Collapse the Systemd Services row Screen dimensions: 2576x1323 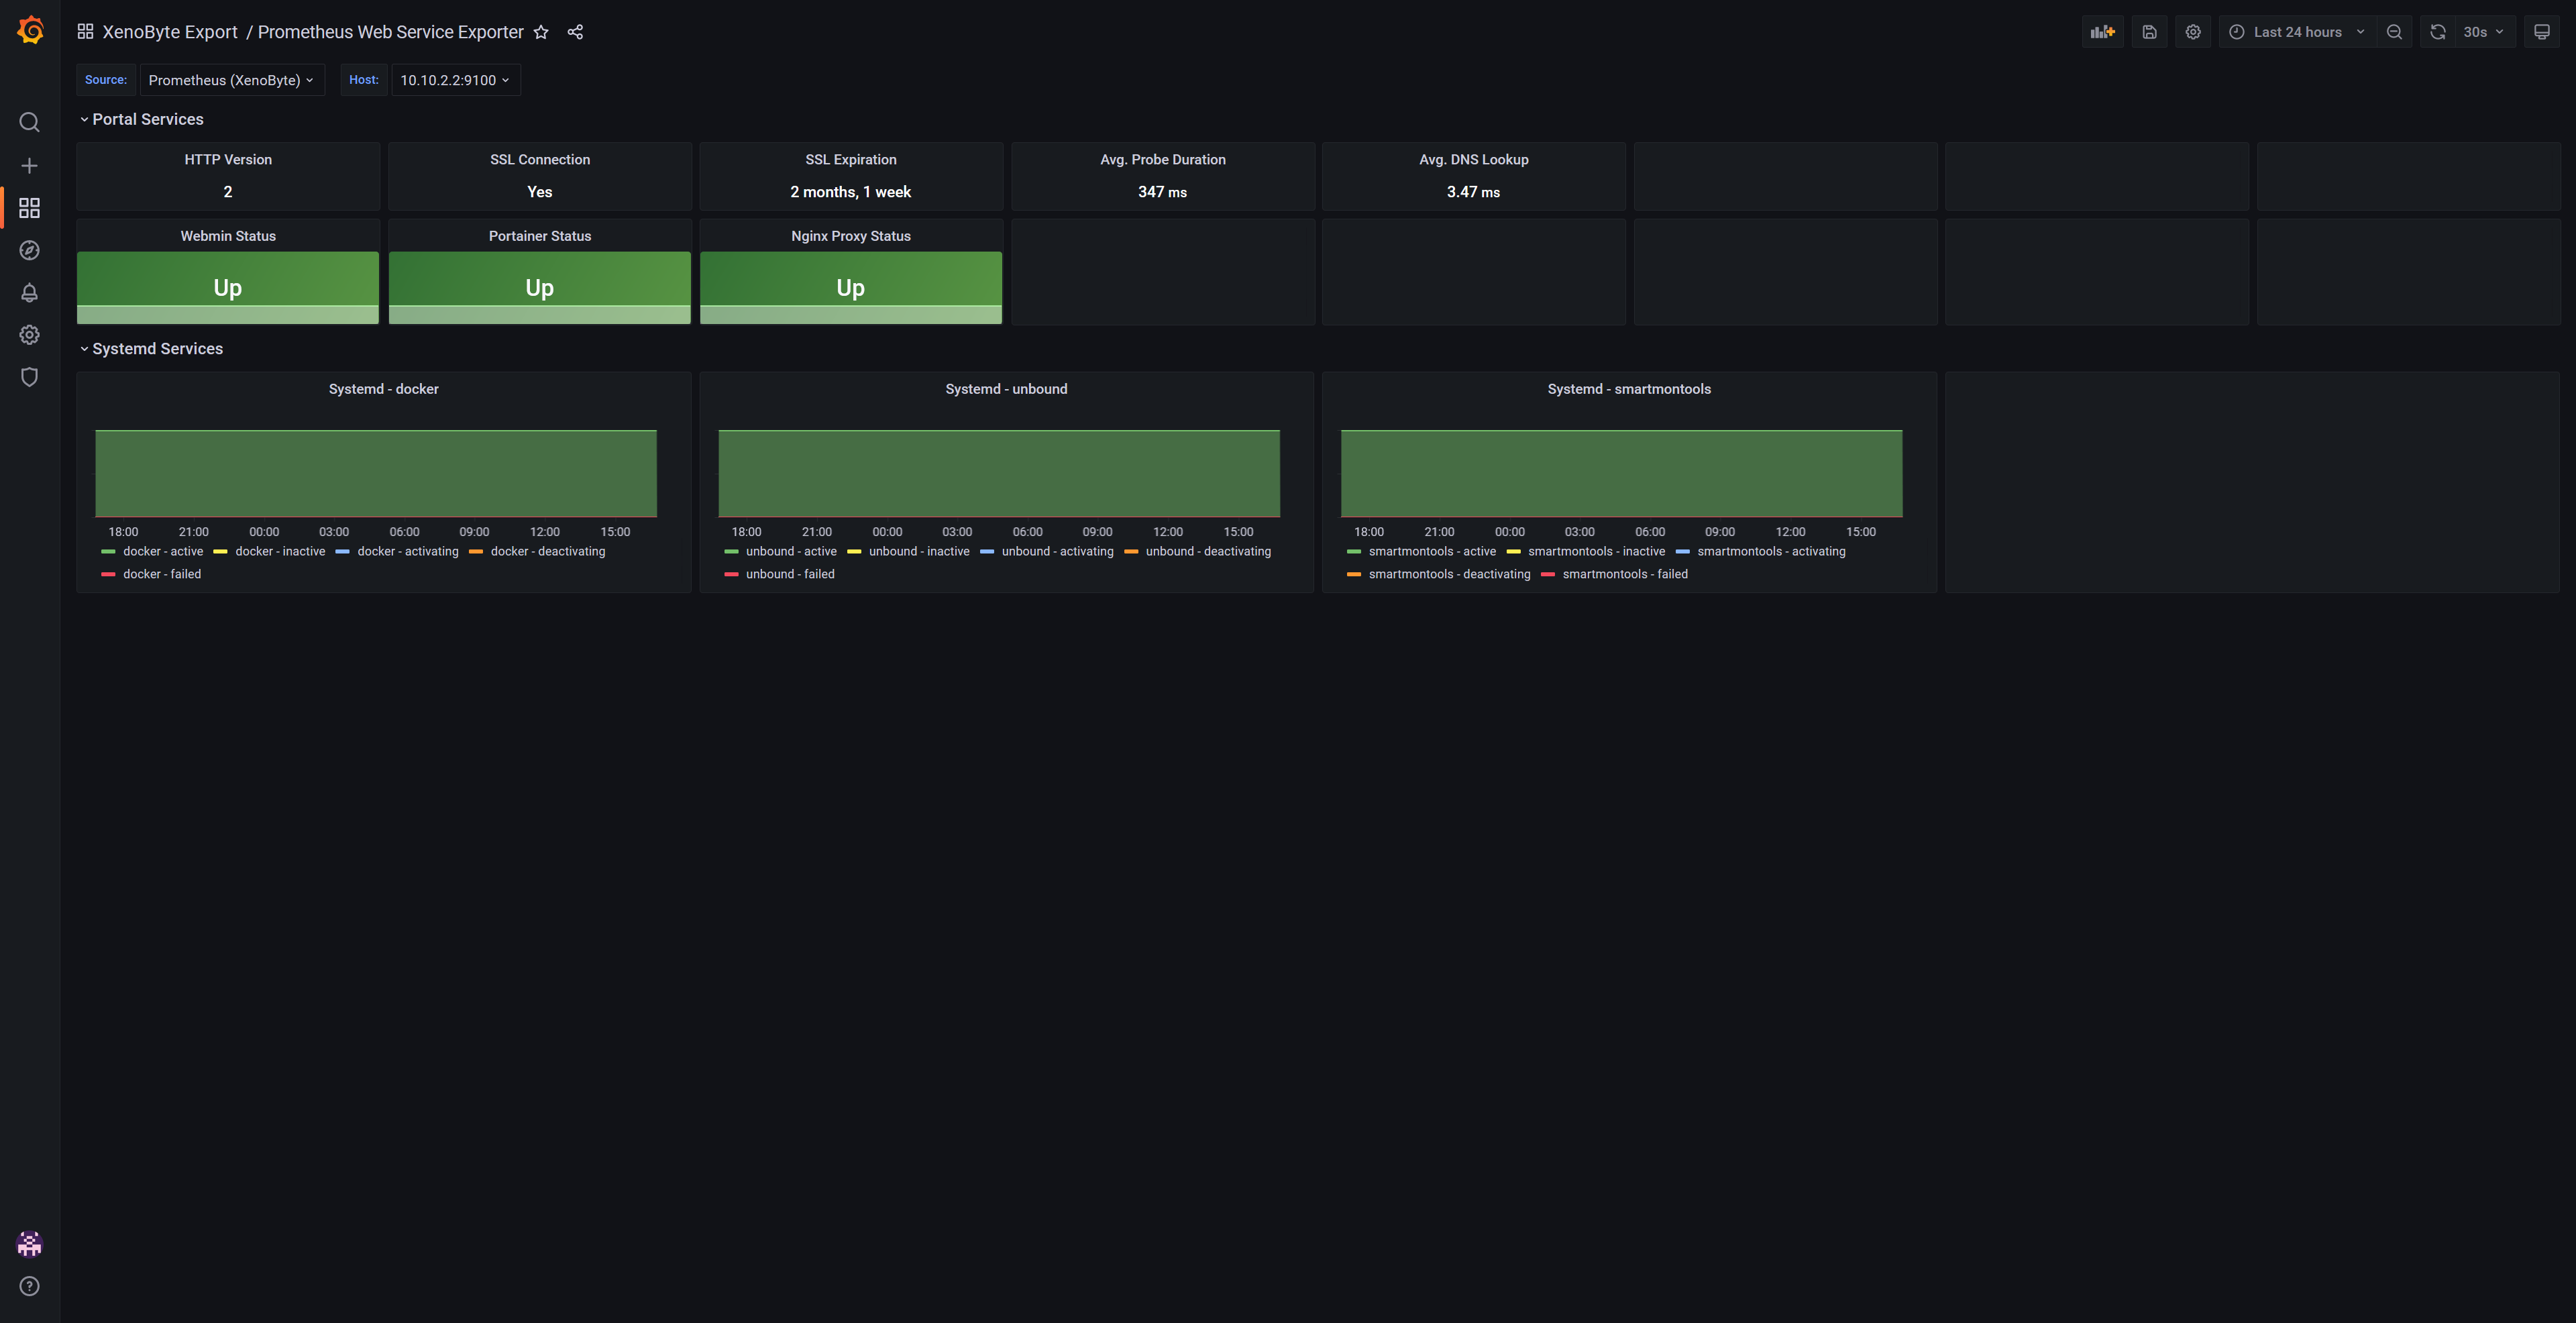tap(157, 348)
